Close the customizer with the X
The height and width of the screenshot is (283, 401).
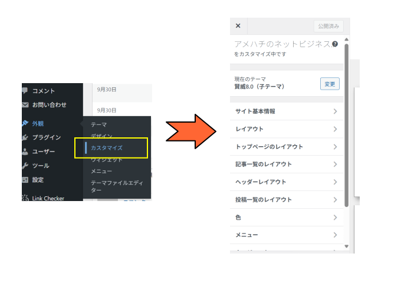(238, 26)
